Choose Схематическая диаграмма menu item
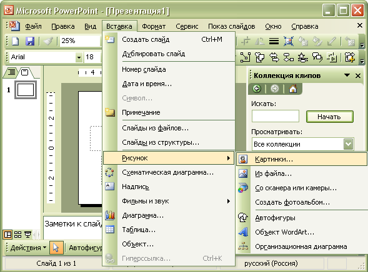 [x=169, y=172]
